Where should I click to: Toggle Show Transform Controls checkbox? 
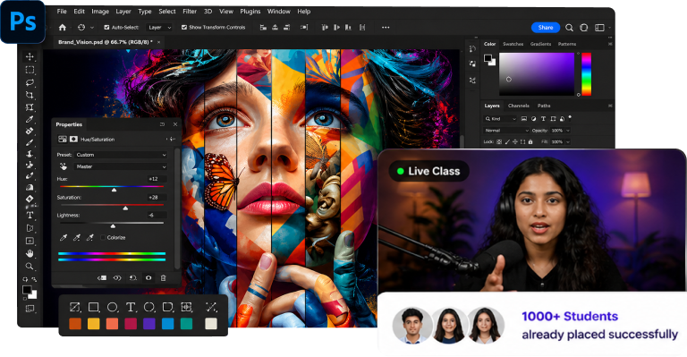point(184,27)
